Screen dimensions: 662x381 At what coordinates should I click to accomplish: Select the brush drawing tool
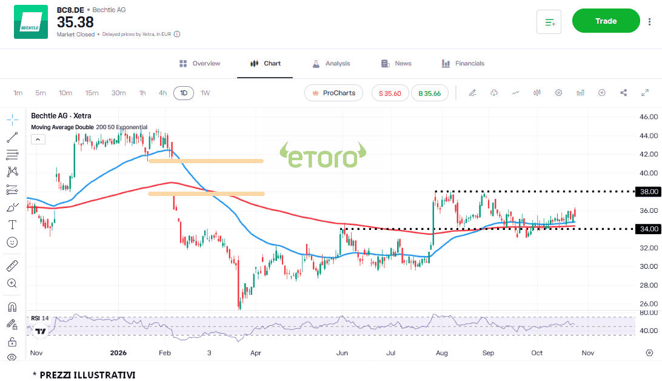pos(12,207)
